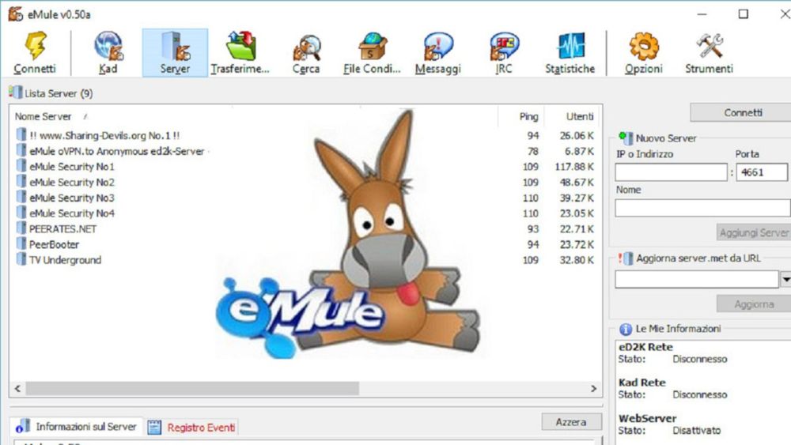Image resolution: width=791 pixels, height=445 pixels.
Task: Click the Kad Rete Disconnesso status
Action: click(x=700, y=394)
